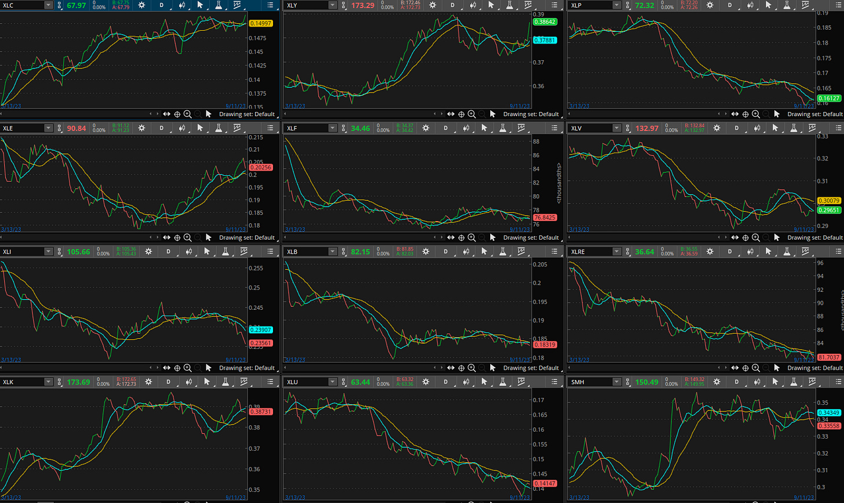Click the symbol link icon beside XLC
This screenshot has width=844, height=503.
pos(59,5)
